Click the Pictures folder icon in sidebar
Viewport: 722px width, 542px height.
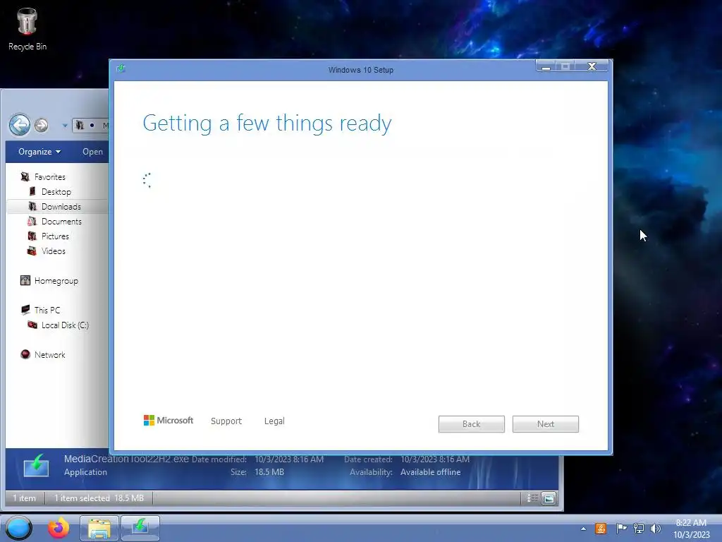[x=32, y=236]
